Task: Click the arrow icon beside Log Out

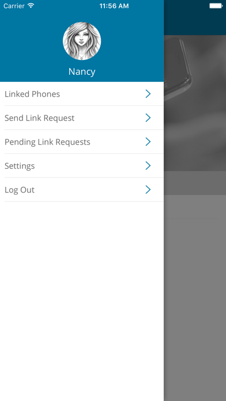Action: pyautogui.click(x=148, y=190)
